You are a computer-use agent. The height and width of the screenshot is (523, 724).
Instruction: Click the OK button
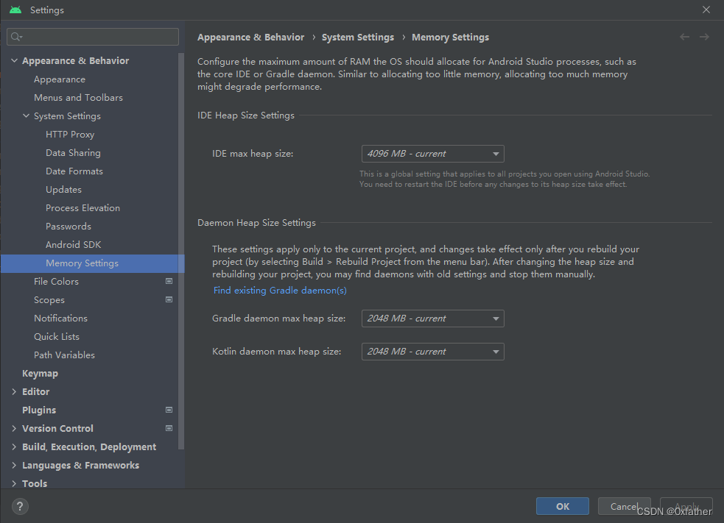point(563,506)
